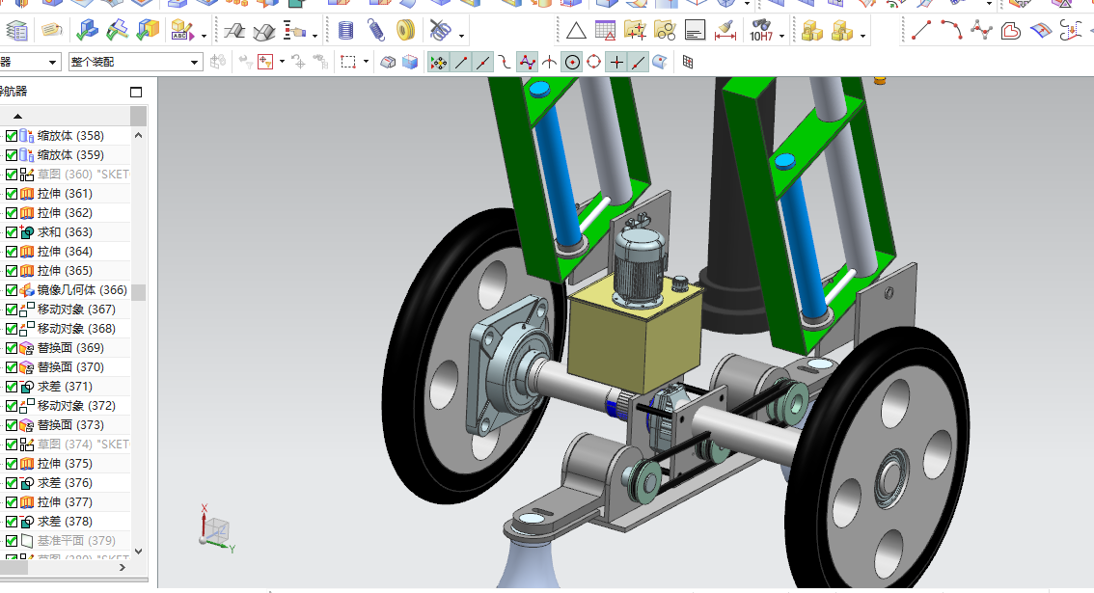Click the crossed-out spring delete icon
This screenshot has width=1094, height=593.
click(440, 30)
